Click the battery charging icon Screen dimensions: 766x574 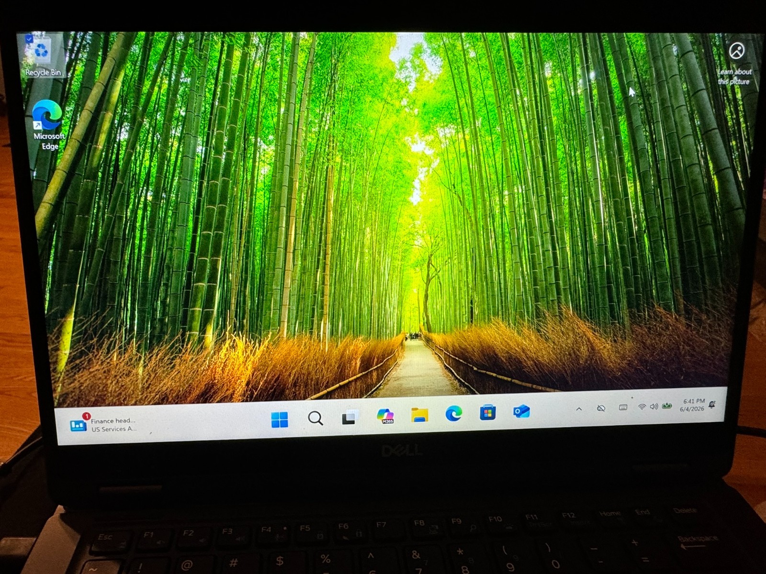point(667,406)
